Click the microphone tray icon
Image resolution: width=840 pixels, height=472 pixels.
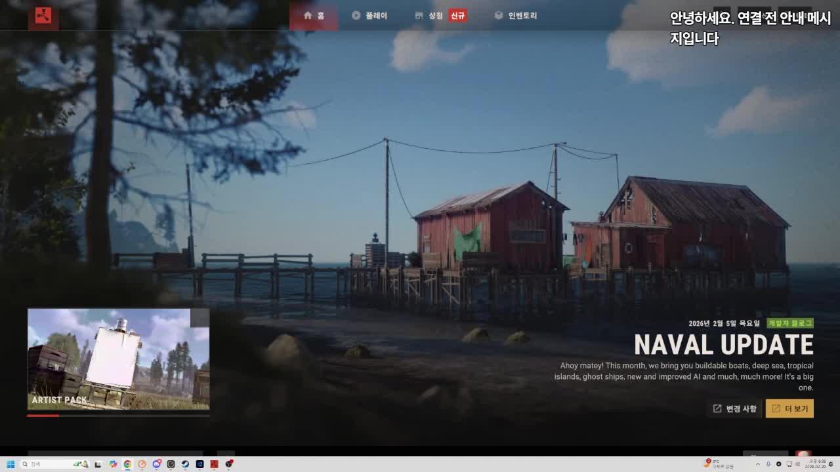pos(768,464)
